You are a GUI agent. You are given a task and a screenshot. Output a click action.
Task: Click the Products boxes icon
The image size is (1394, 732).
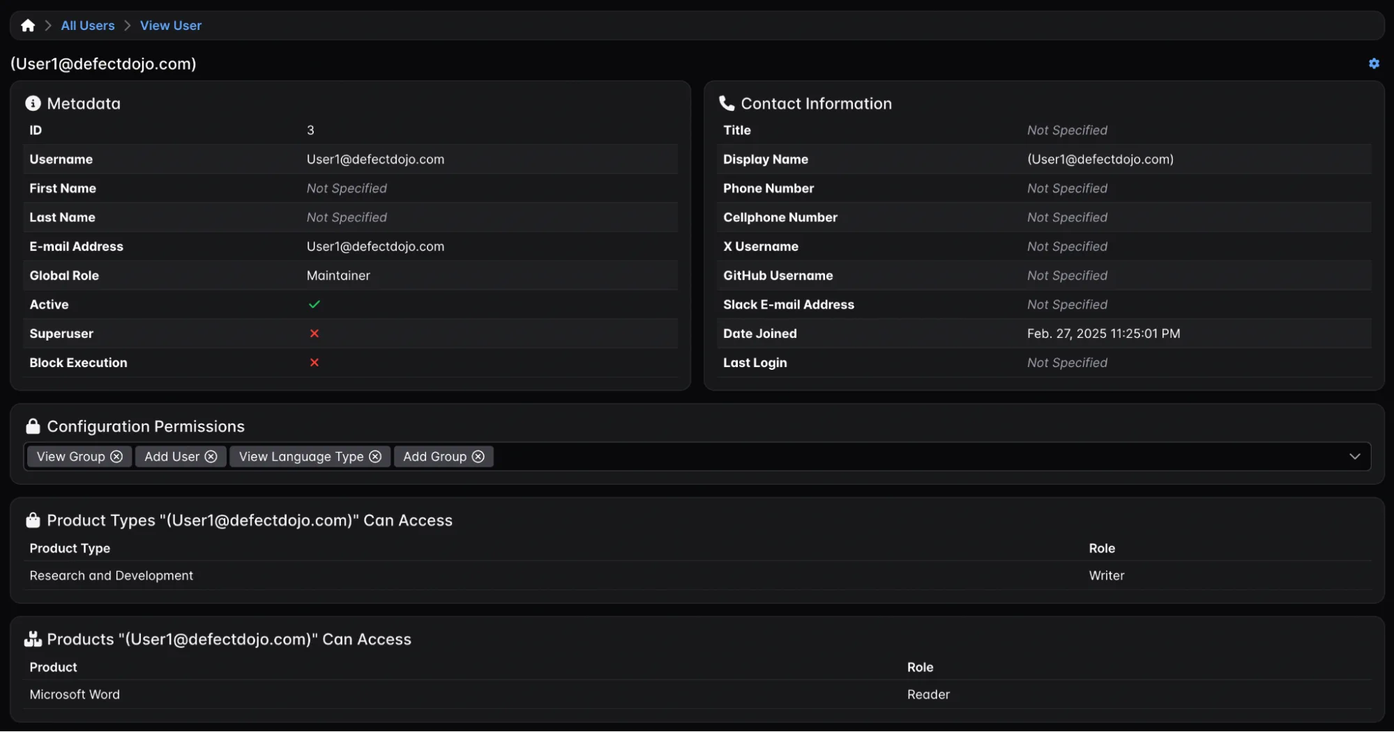33,639
